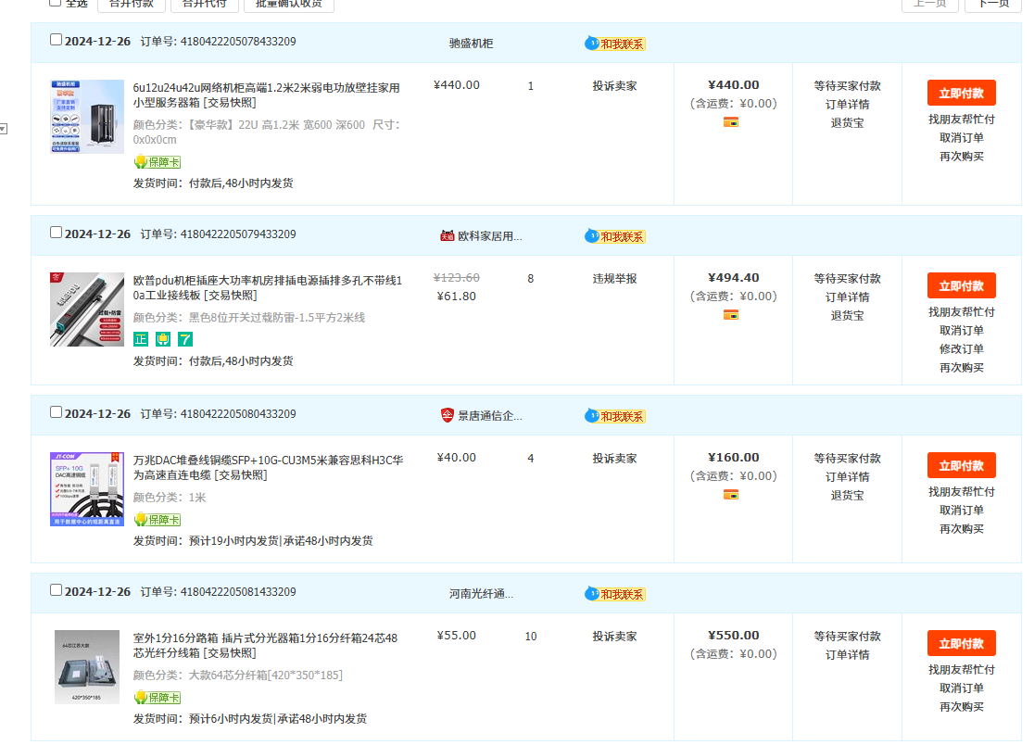Open 订单详情 for the ¥160.00 DAC cable order
Image resolution: width=1034 pixels, height=745 pixels.
(847, 477)
